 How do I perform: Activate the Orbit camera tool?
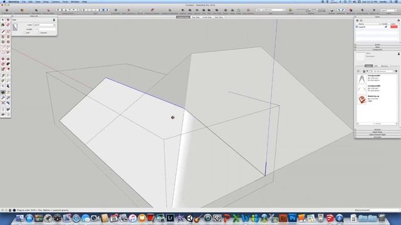3,92
